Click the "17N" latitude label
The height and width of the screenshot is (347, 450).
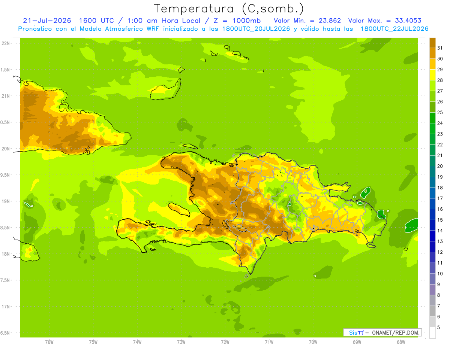pos(6,307)
